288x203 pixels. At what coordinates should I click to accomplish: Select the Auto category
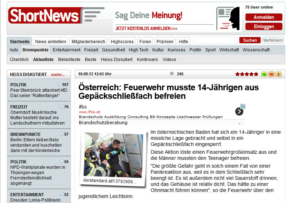(14, 50)
